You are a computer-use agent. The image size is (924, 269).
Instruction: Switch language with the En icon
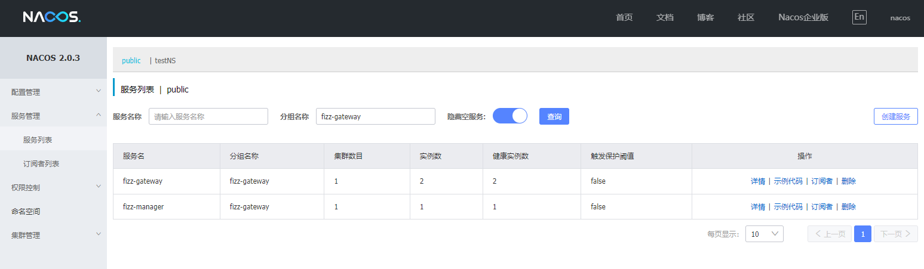point(859,17)
